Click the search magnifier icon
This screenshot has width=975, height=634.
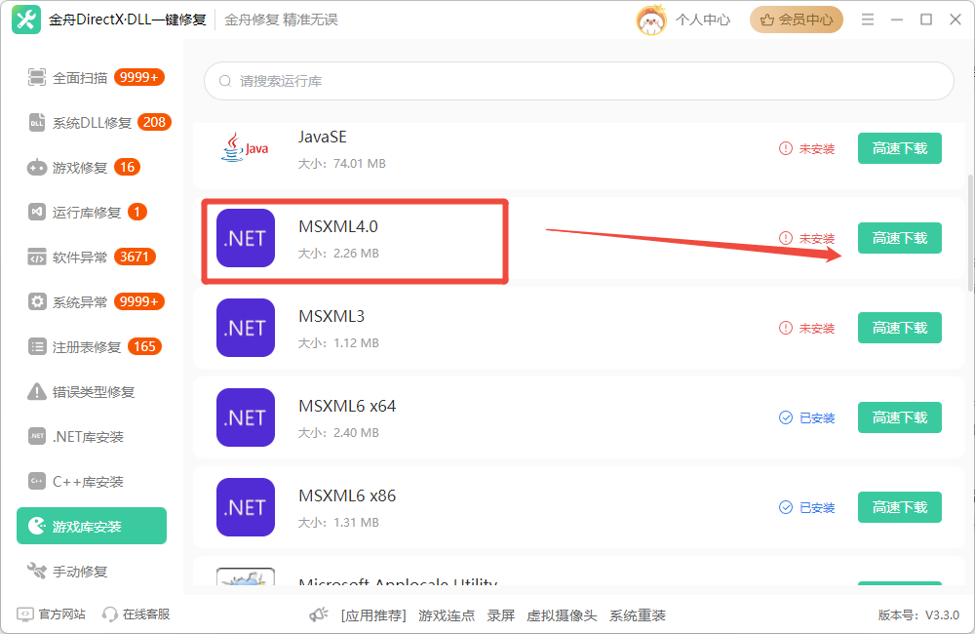pos(224,81)
